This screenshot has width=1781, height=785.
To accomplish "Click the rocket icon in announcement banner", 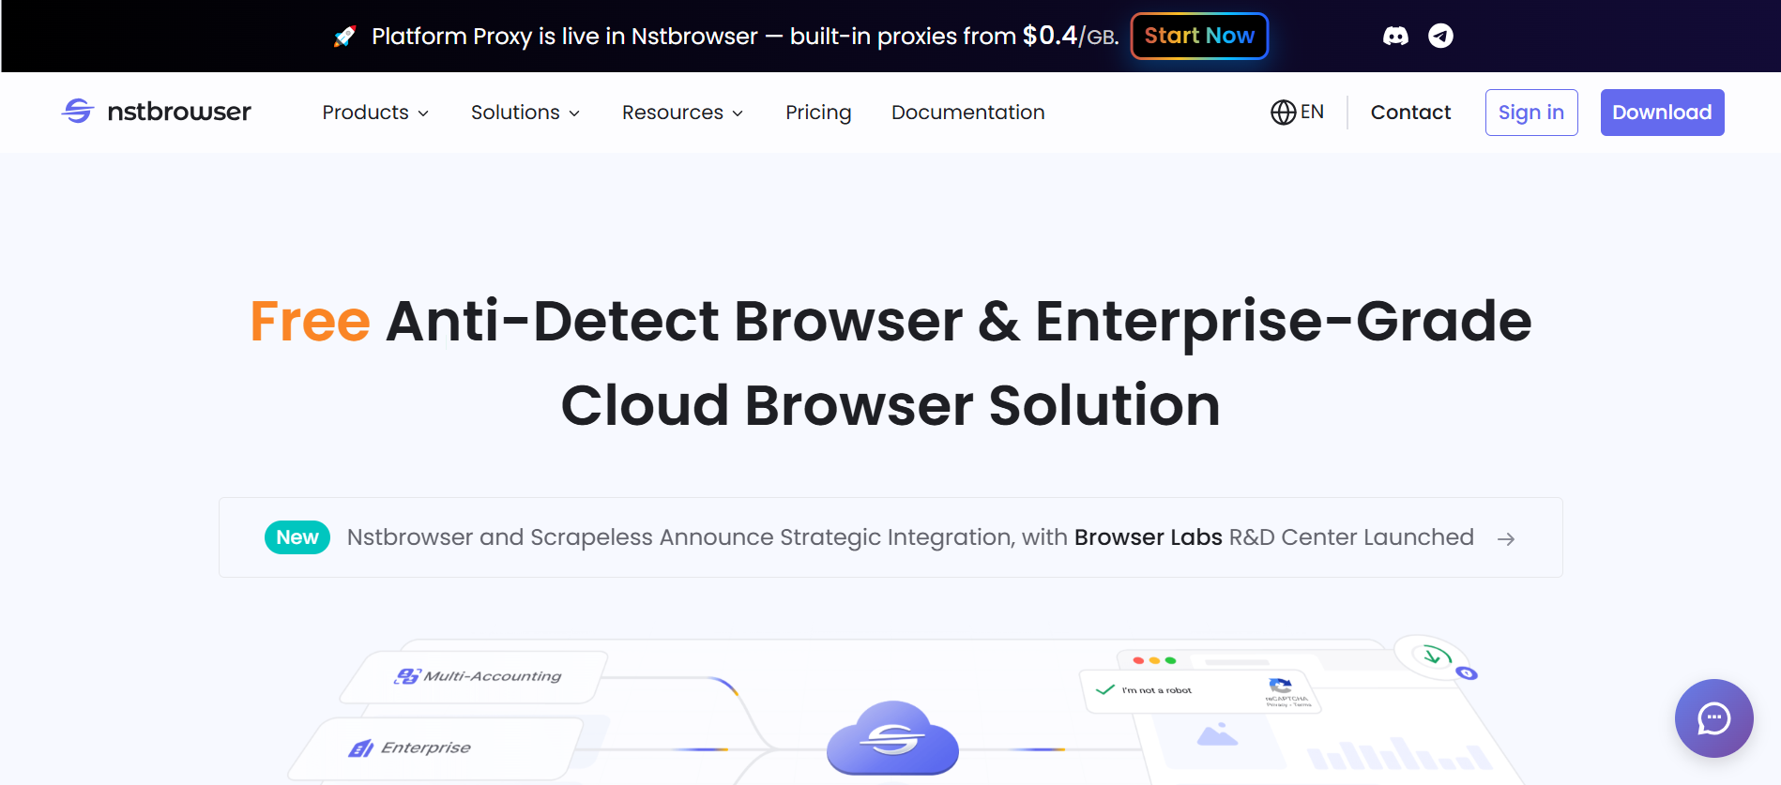I will pyautogui.click(x=344, y=37).
